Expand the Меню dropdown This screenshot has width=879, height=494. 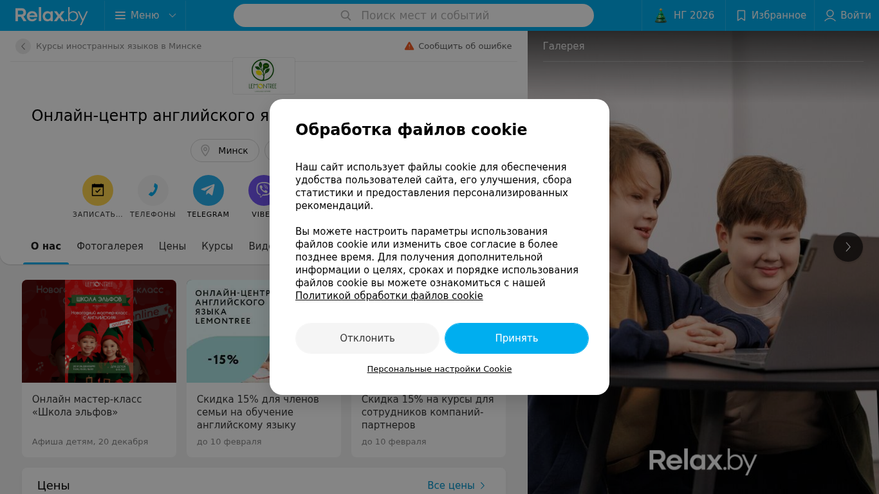click(145, 15)
